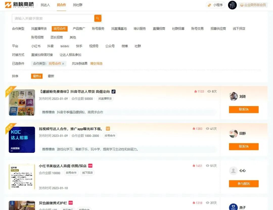Image resolution: width=273 pixels, height=210 pixels.
Task: Open the KOC 达人招募 thumbnail
Action: click(x=22, y=139)
